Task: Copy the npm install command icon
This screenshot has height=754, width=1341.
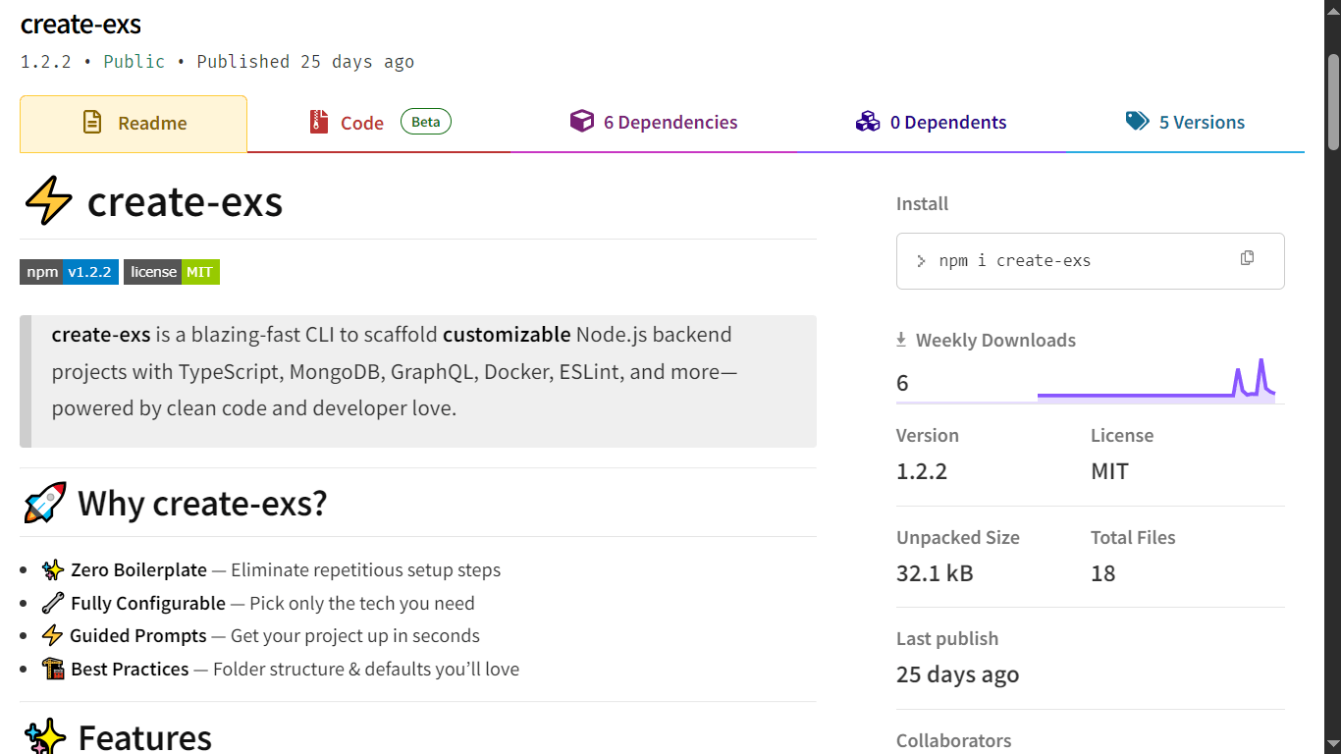Action: click(1247, 258)
